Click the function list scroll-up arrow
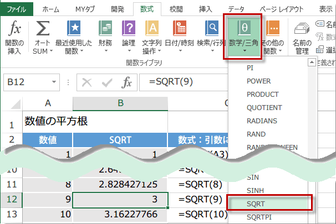The height and width of the screenshot is (224, 336). 312,62
